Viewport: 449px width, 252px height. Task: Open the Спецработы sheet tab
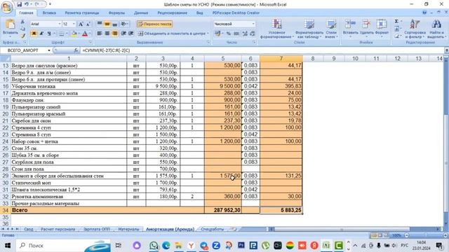pos(212,229)
